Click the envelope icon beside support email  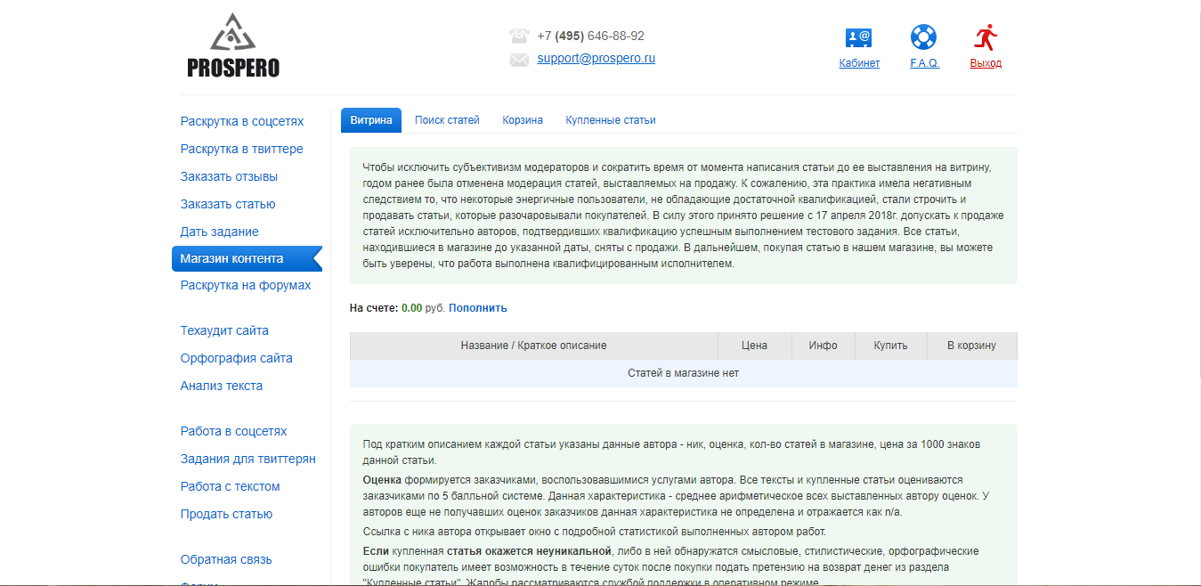(519, 60)
